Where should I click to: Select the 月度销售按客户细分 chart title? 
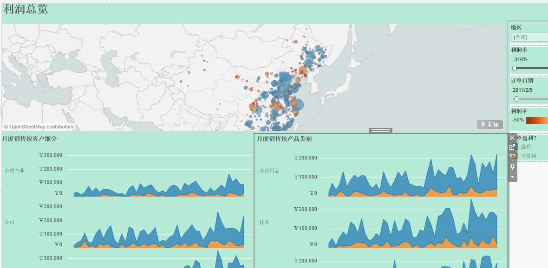29,139
